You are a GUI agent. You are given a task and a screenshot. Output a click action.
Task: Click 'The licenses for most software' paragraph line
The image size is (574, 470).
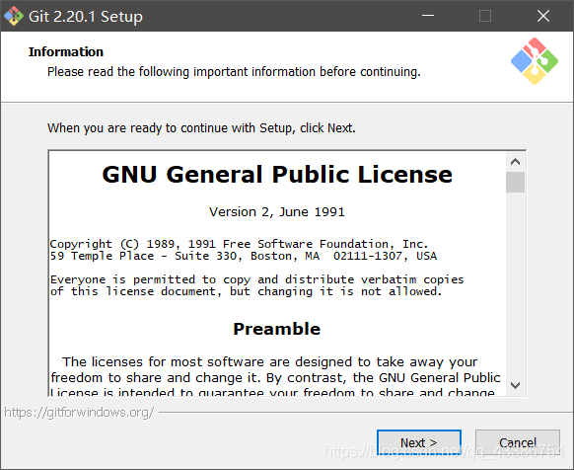(x=270, y=361)
